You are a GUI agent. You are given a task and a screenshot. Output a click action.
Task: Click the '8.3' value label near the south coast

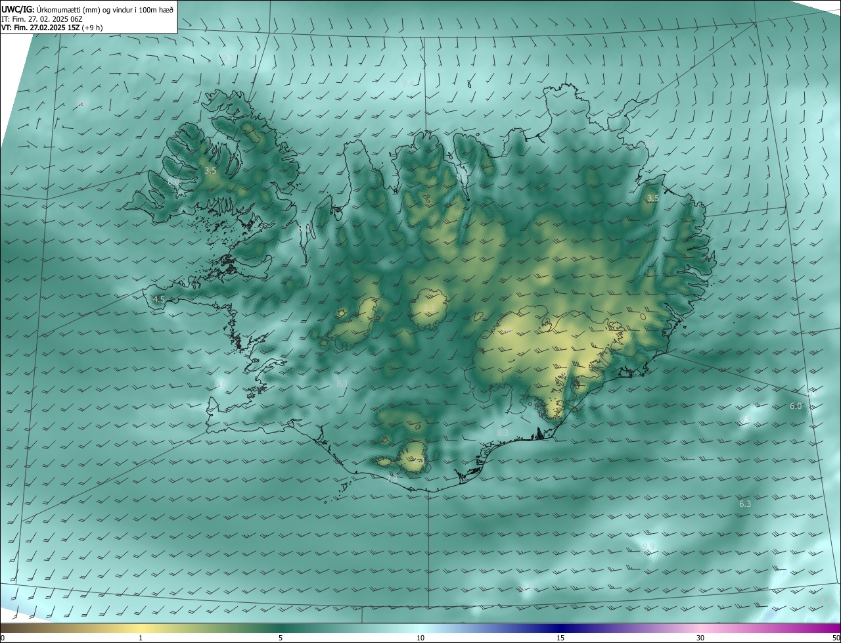click(x=503, y=433)
